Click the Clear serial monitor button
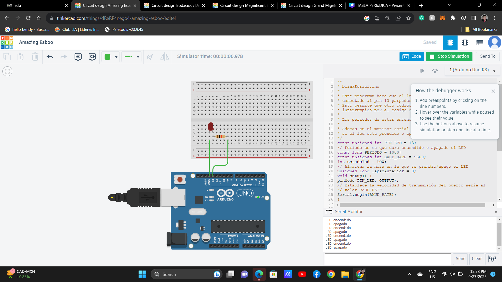Viewport: 502px width, 282px height. (477, 258)
